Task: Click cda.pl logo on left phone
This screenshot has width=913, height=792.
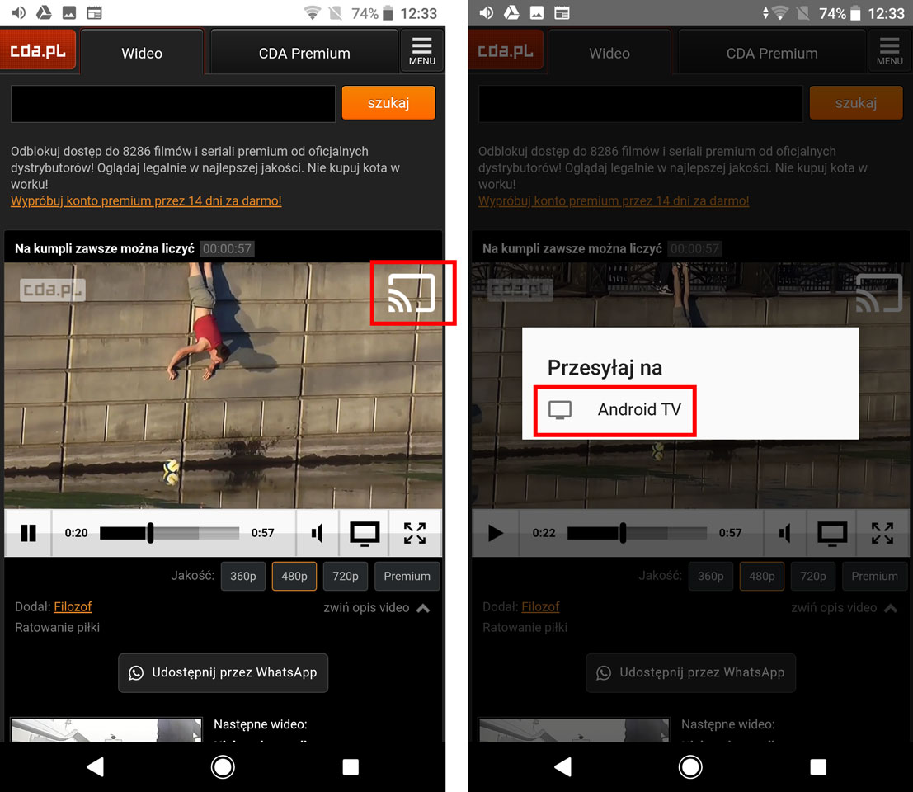Action: click(38, 50)
